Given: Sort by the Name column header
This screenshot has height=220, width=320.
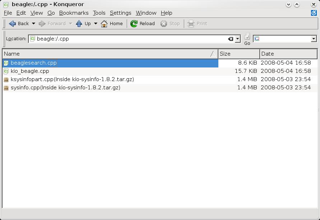Looking at the screenshot, I should pyautogui.click(x=110, y=54).
